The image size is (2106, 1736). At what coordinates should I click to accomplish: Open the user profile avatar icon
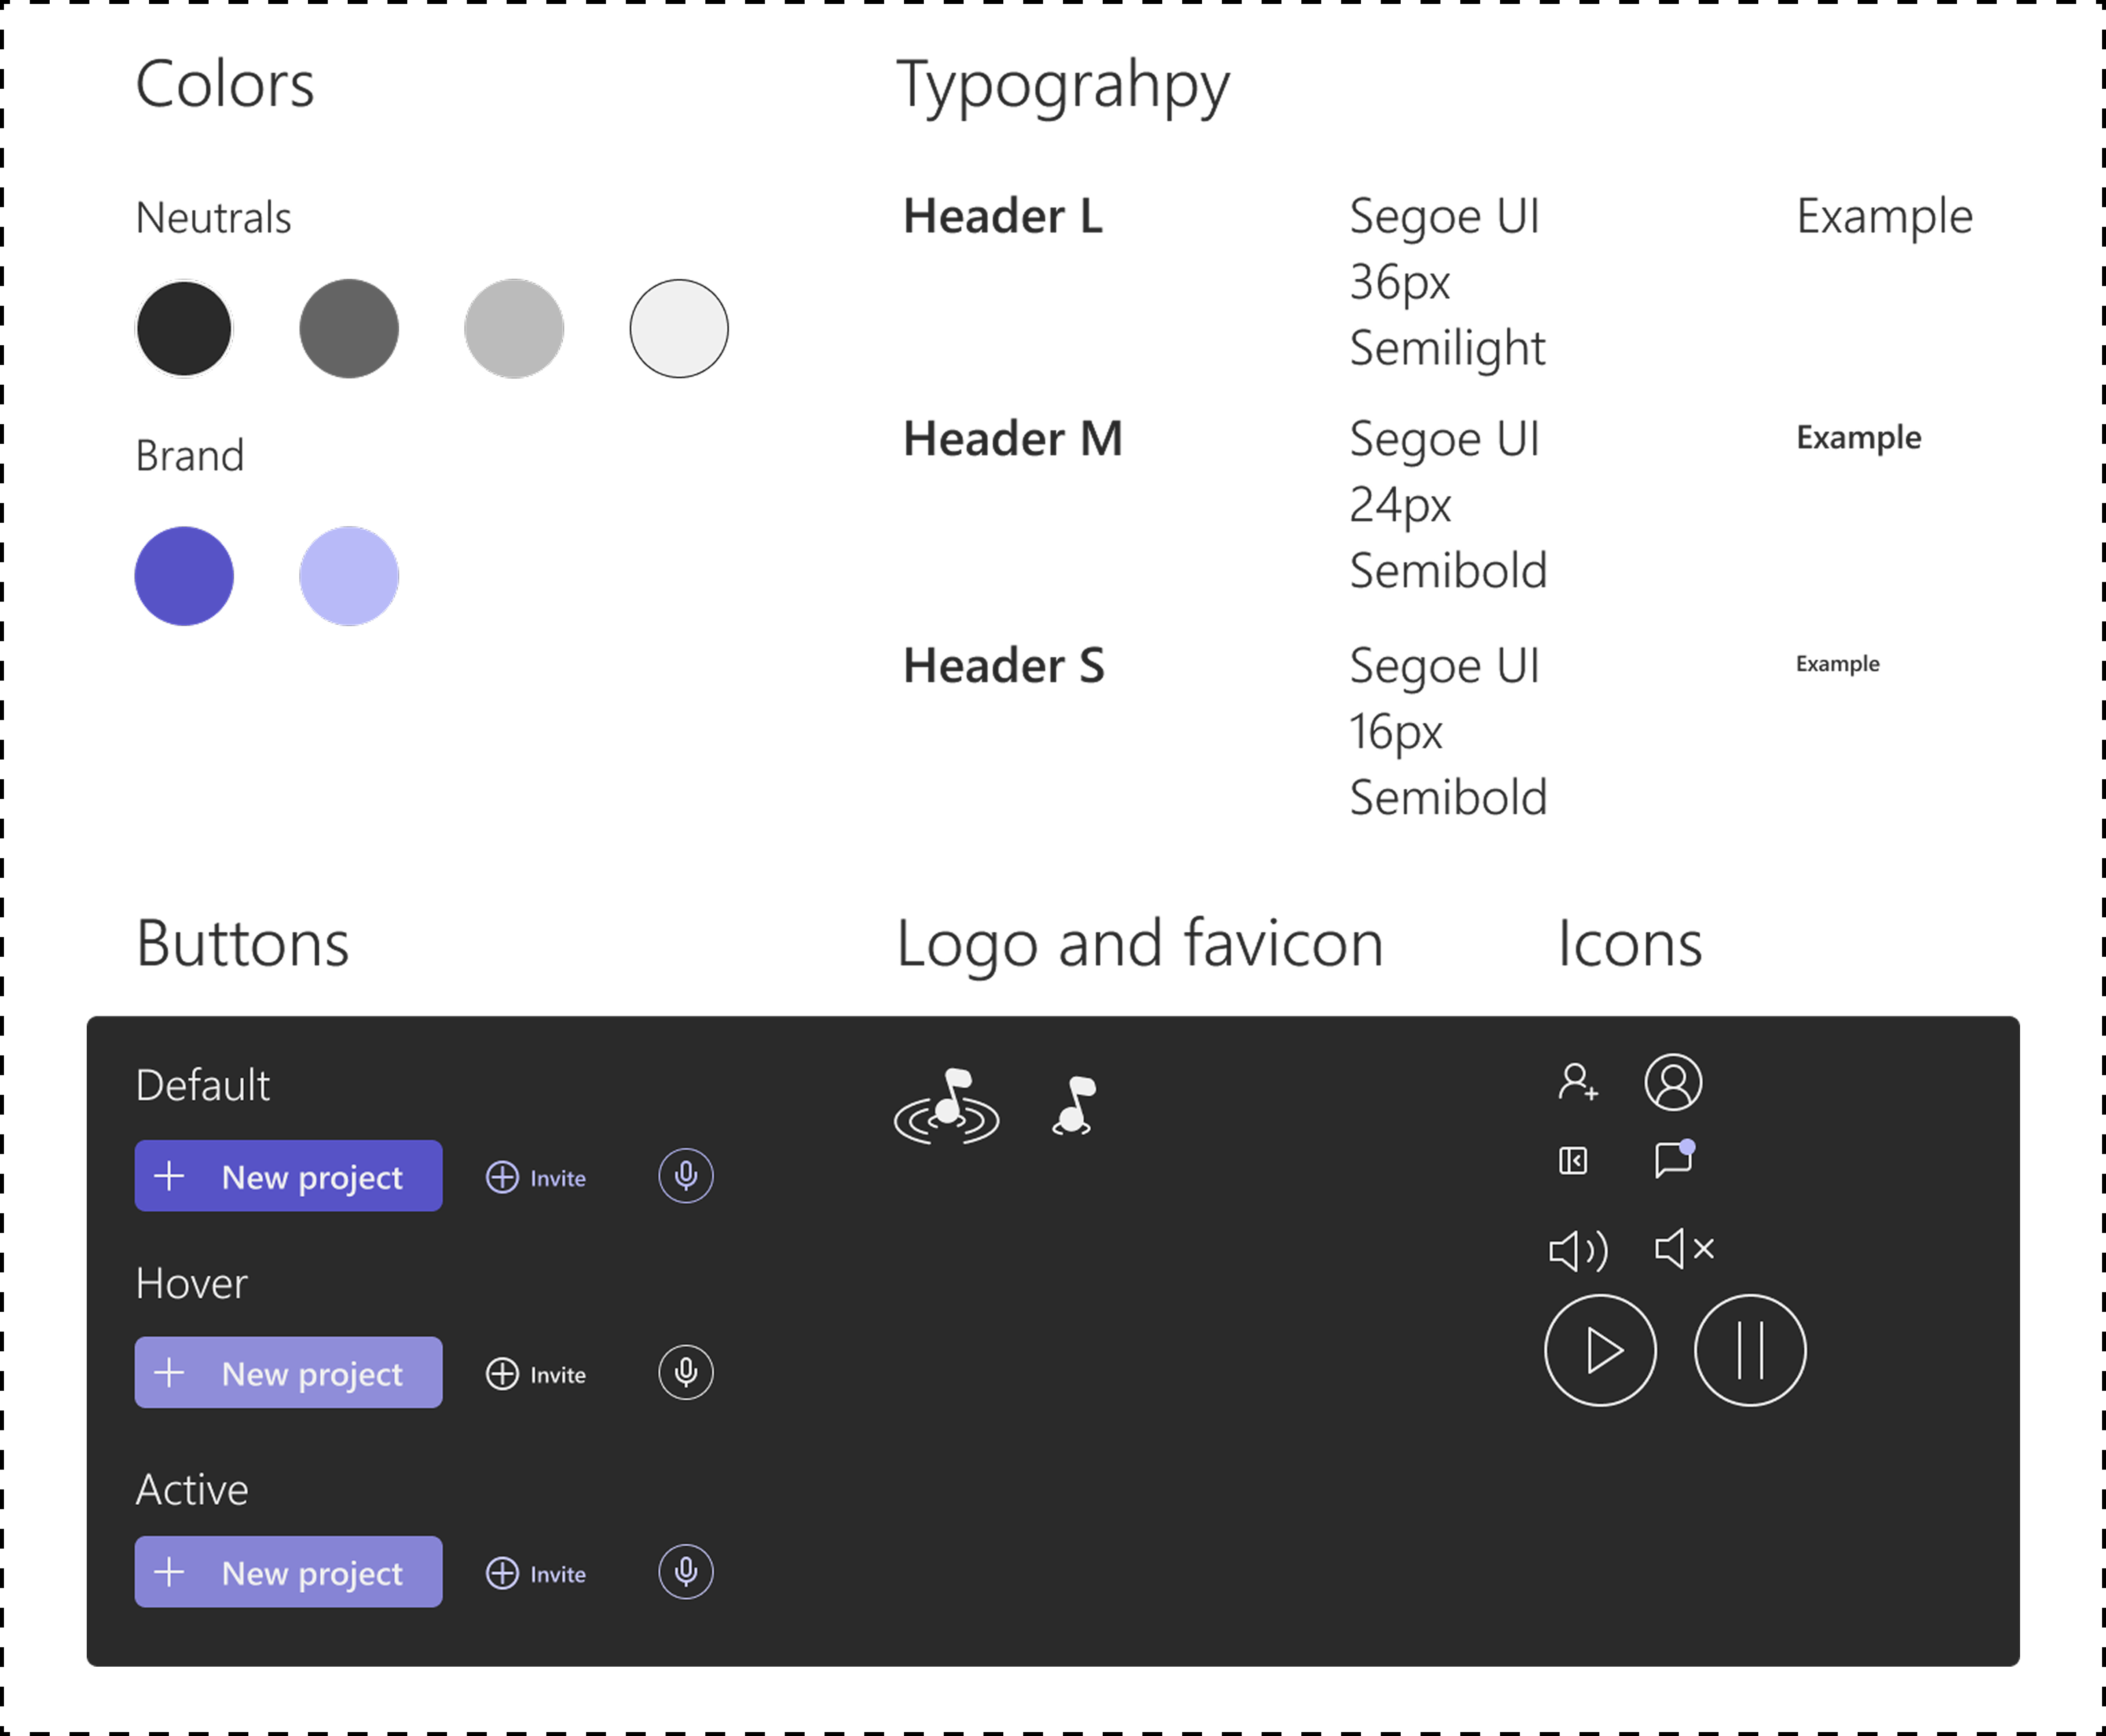[x=1673, y=1082]
